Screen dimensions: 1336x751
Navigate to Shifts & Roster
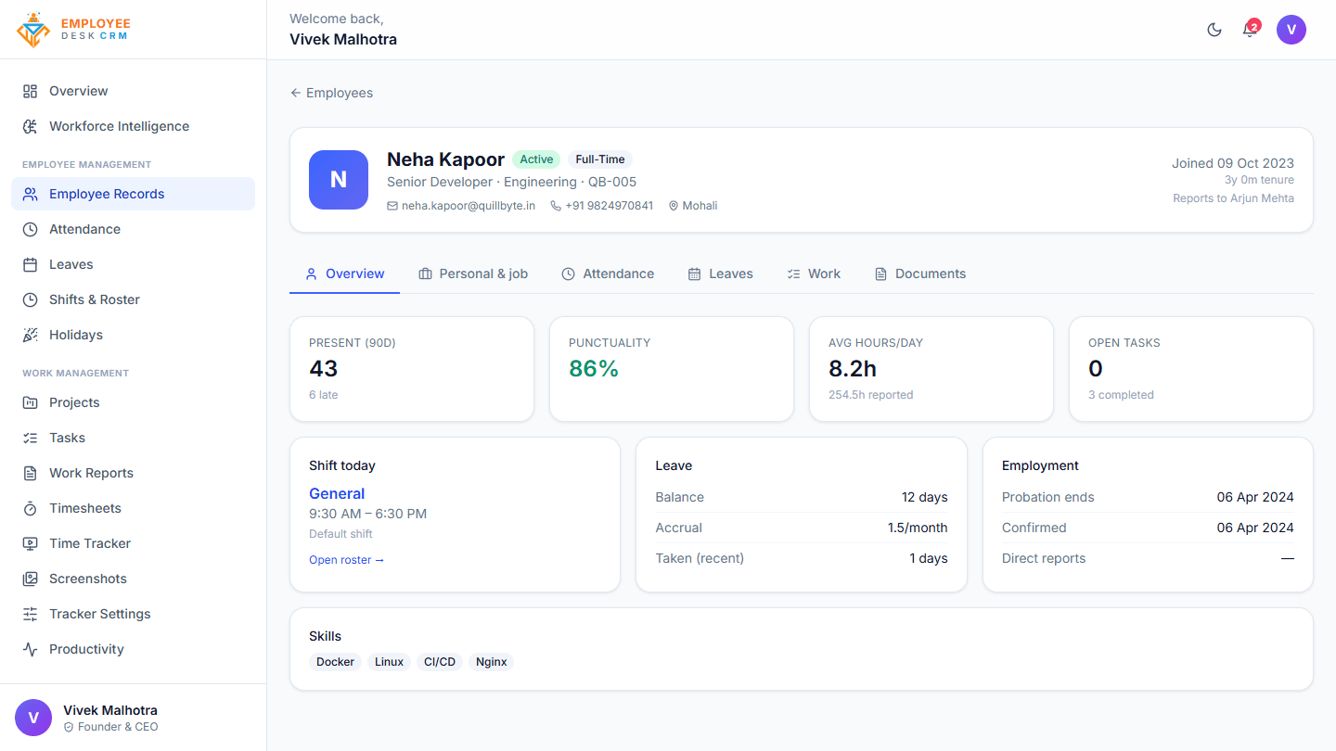[x=133, y=299]
